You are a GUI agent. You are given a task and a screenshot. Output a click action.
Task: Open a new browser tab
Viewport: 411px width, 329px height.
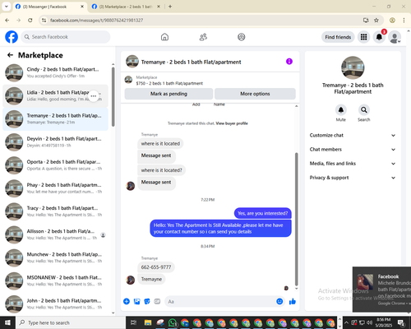tap(170, 7)
